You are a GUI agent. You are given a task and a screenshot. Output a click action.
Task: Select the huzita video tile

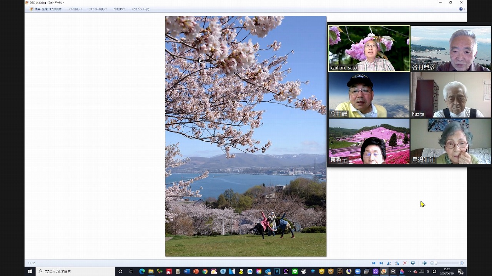tap(450, 95)
